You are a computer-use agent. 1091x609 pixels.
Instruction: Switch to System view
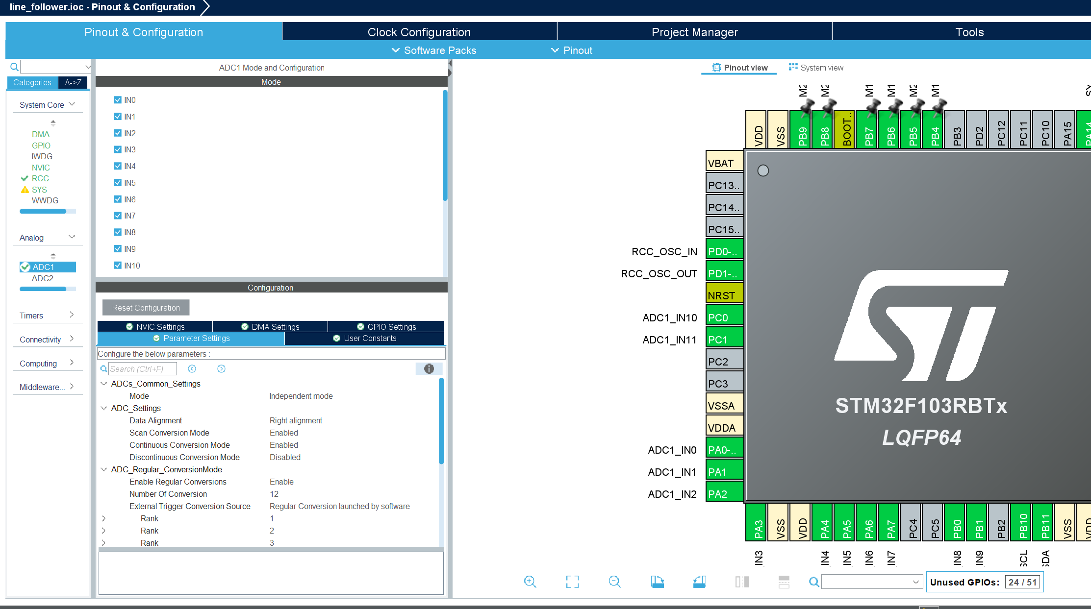816,68
